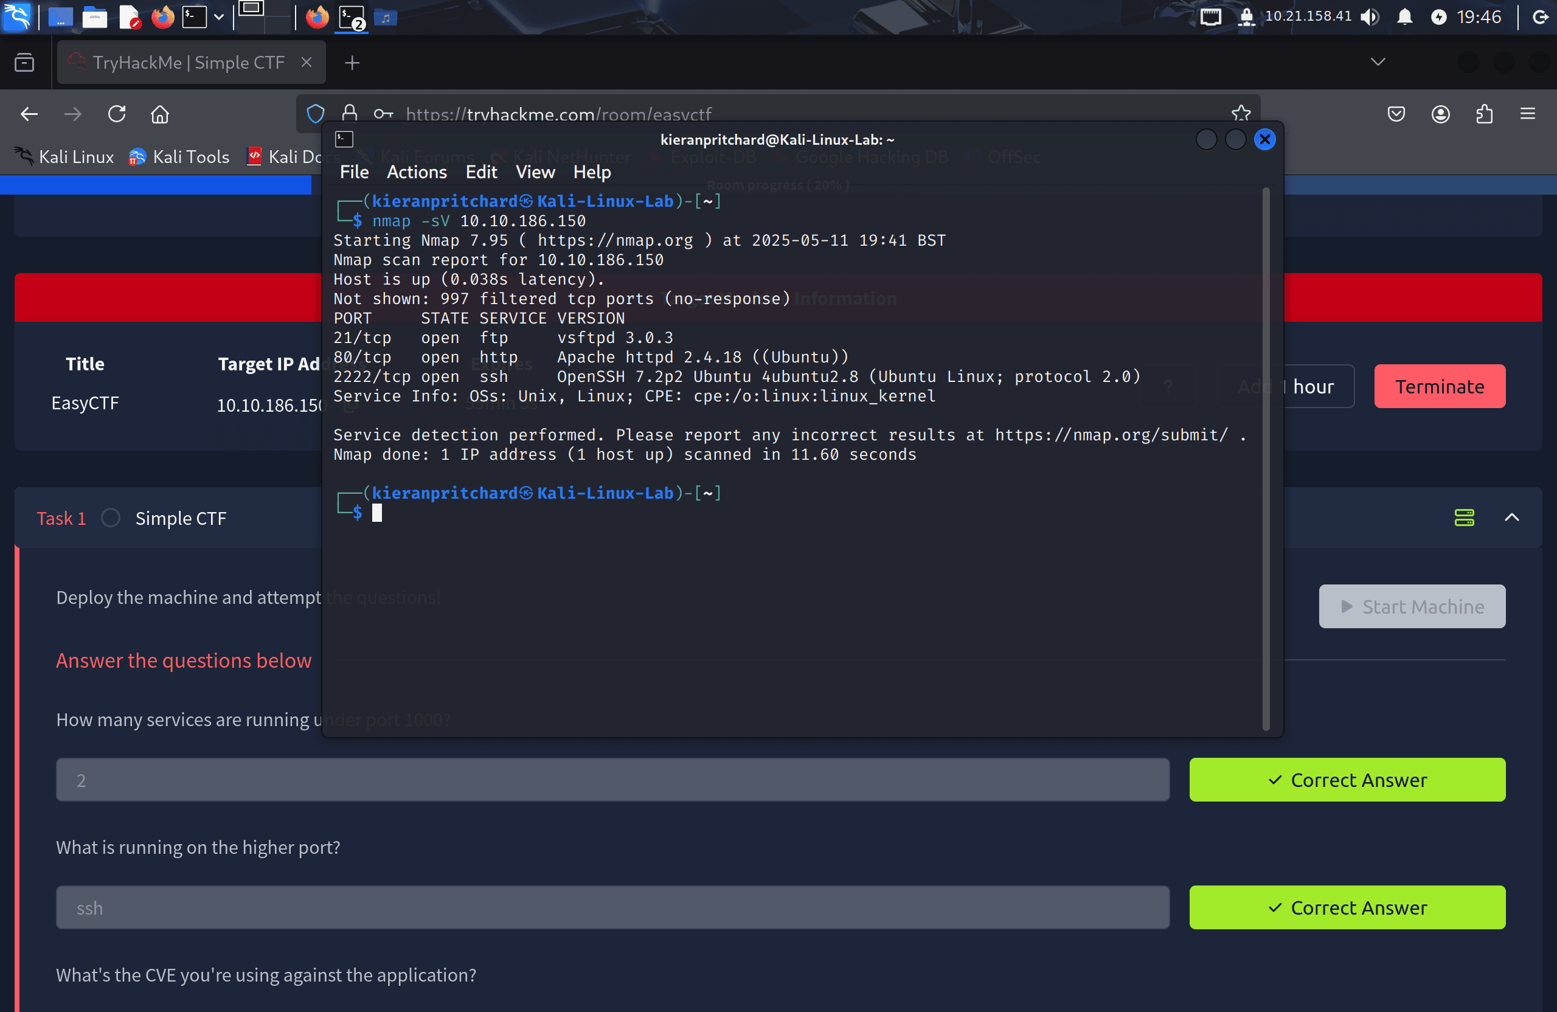Open the file manager launcher in panel

pos(95,17)
